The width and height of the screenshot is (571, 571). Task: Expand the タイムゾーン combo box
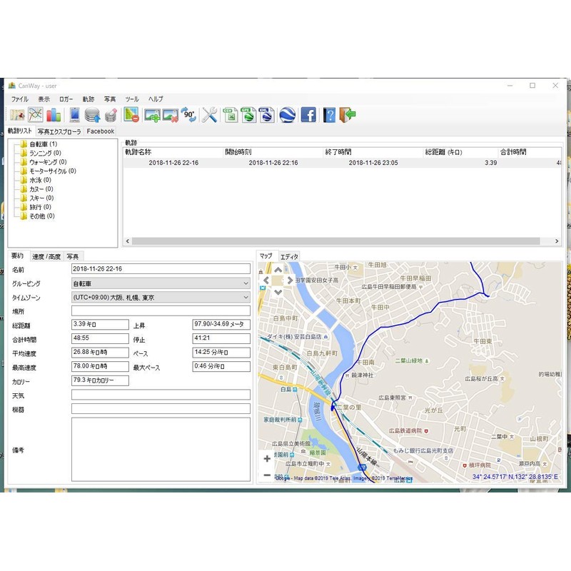tap(161, 297)
